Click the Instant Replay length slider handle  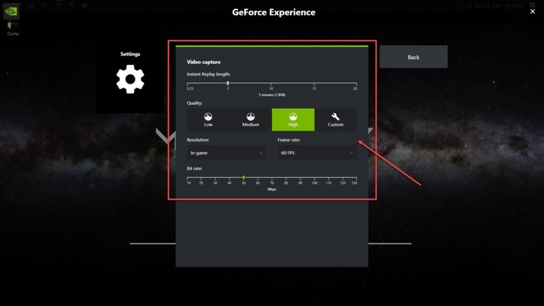tap(228, 83)
